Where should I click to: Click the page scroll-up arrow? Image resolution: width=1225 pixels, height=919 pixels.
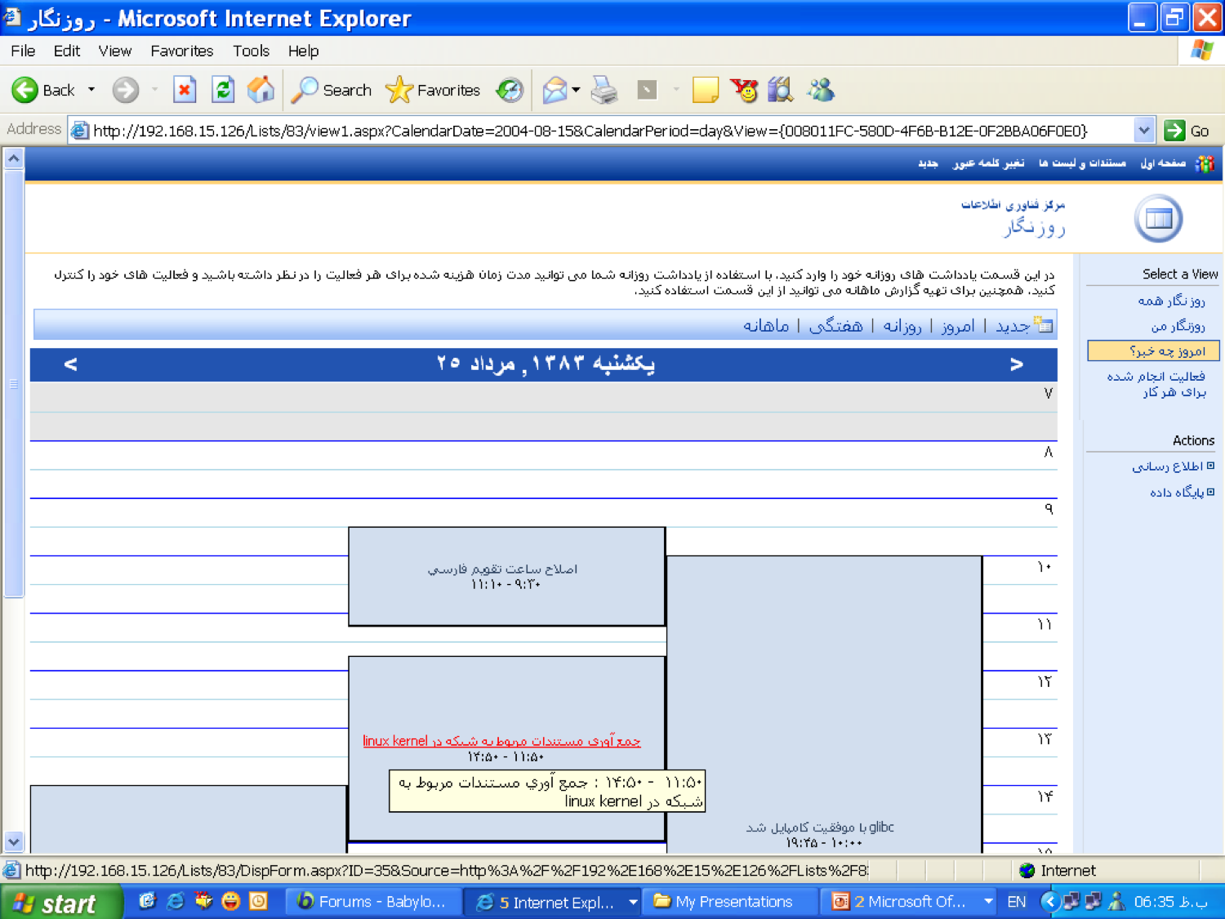pyautogui.click(x=14, y=158)
